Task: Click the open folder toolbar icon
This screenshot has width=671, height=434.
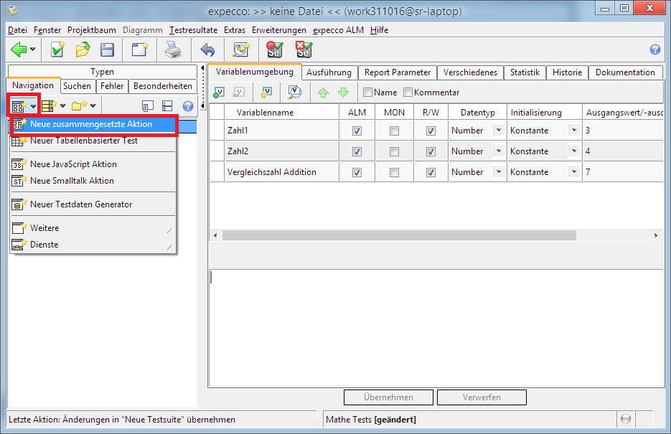Action: click(x=83, y=49)
